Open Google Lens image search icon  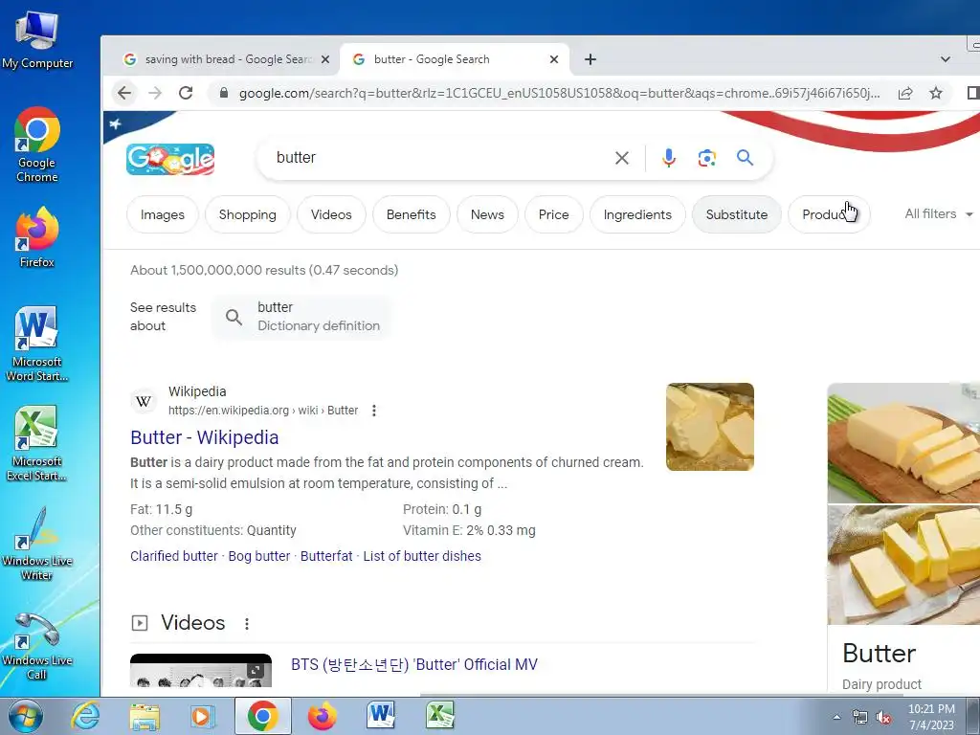pos(707,158)
